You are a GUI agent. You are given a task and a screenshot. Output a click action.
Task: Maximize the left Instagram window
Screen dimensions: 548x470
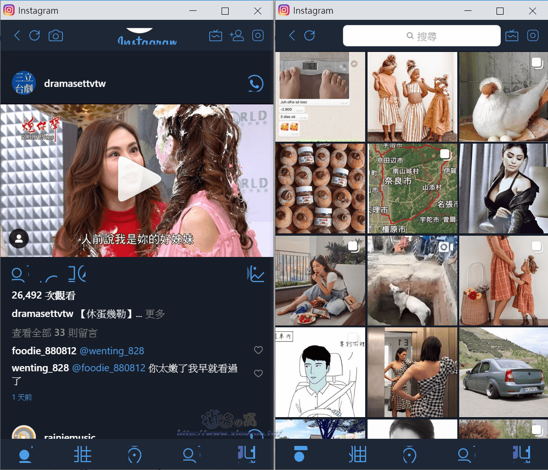pos(225,11)
